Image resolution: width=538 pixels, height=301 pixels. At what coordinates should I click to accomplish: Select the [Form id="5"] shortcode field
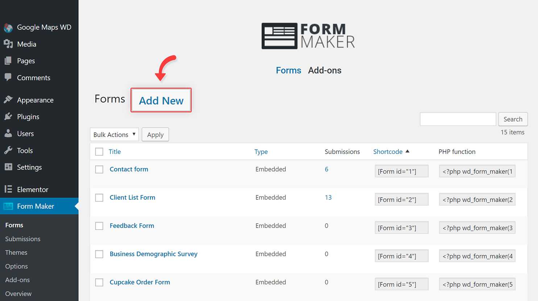402,284
